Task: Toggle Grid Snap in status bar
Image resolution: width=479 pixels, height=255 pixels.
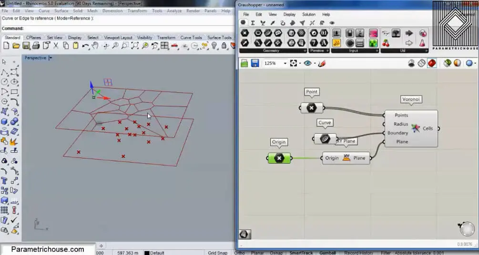Action: click(217, 253)
